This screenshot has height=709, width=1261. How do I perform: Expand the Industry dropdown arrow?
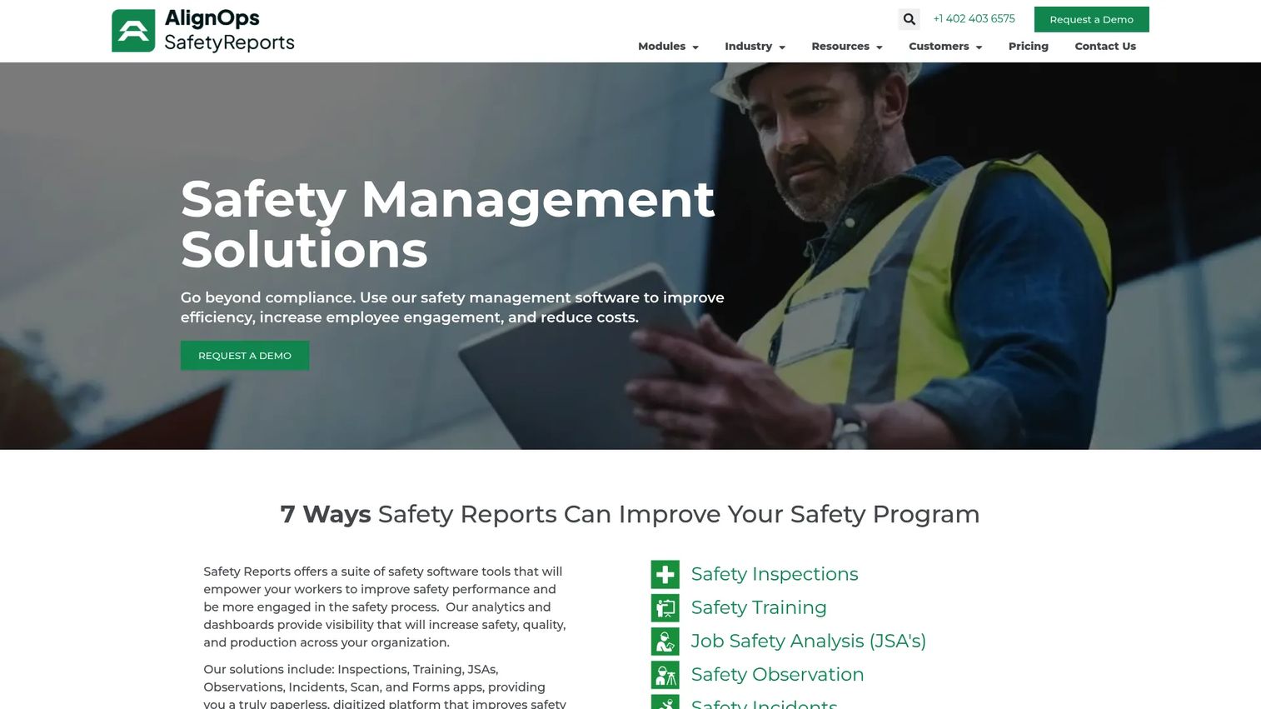point(782,47)
